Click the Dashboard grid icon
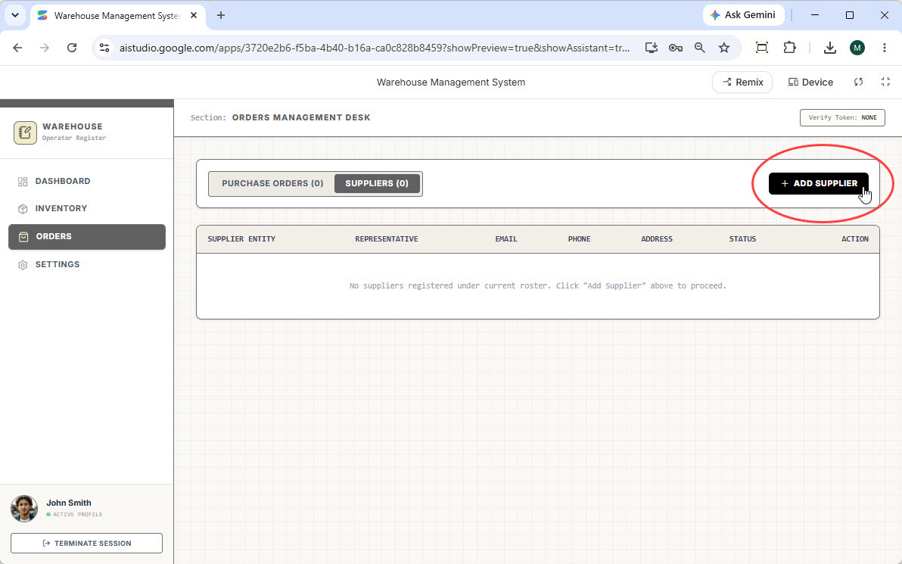Image resolution: width=902 pixels, height=564 pixels. [23, 182]
